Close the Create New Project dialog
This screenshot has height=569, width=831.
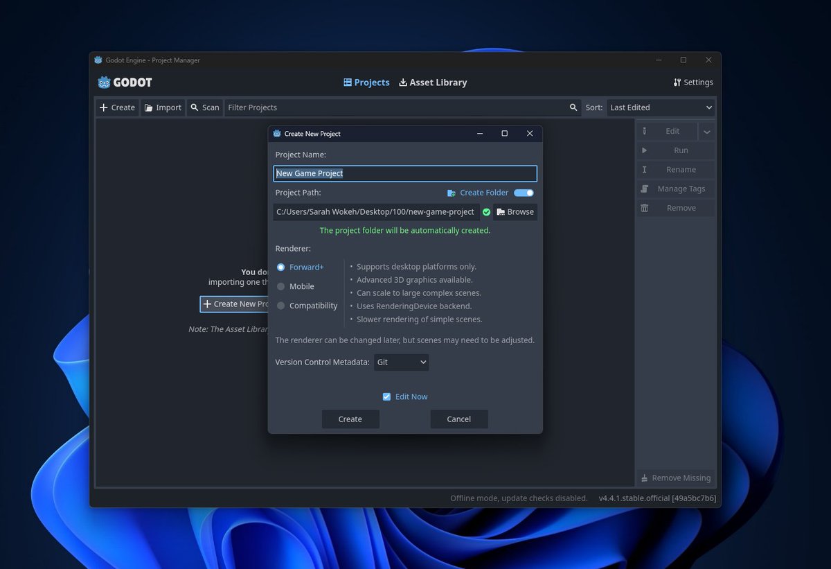click(530, 134)
